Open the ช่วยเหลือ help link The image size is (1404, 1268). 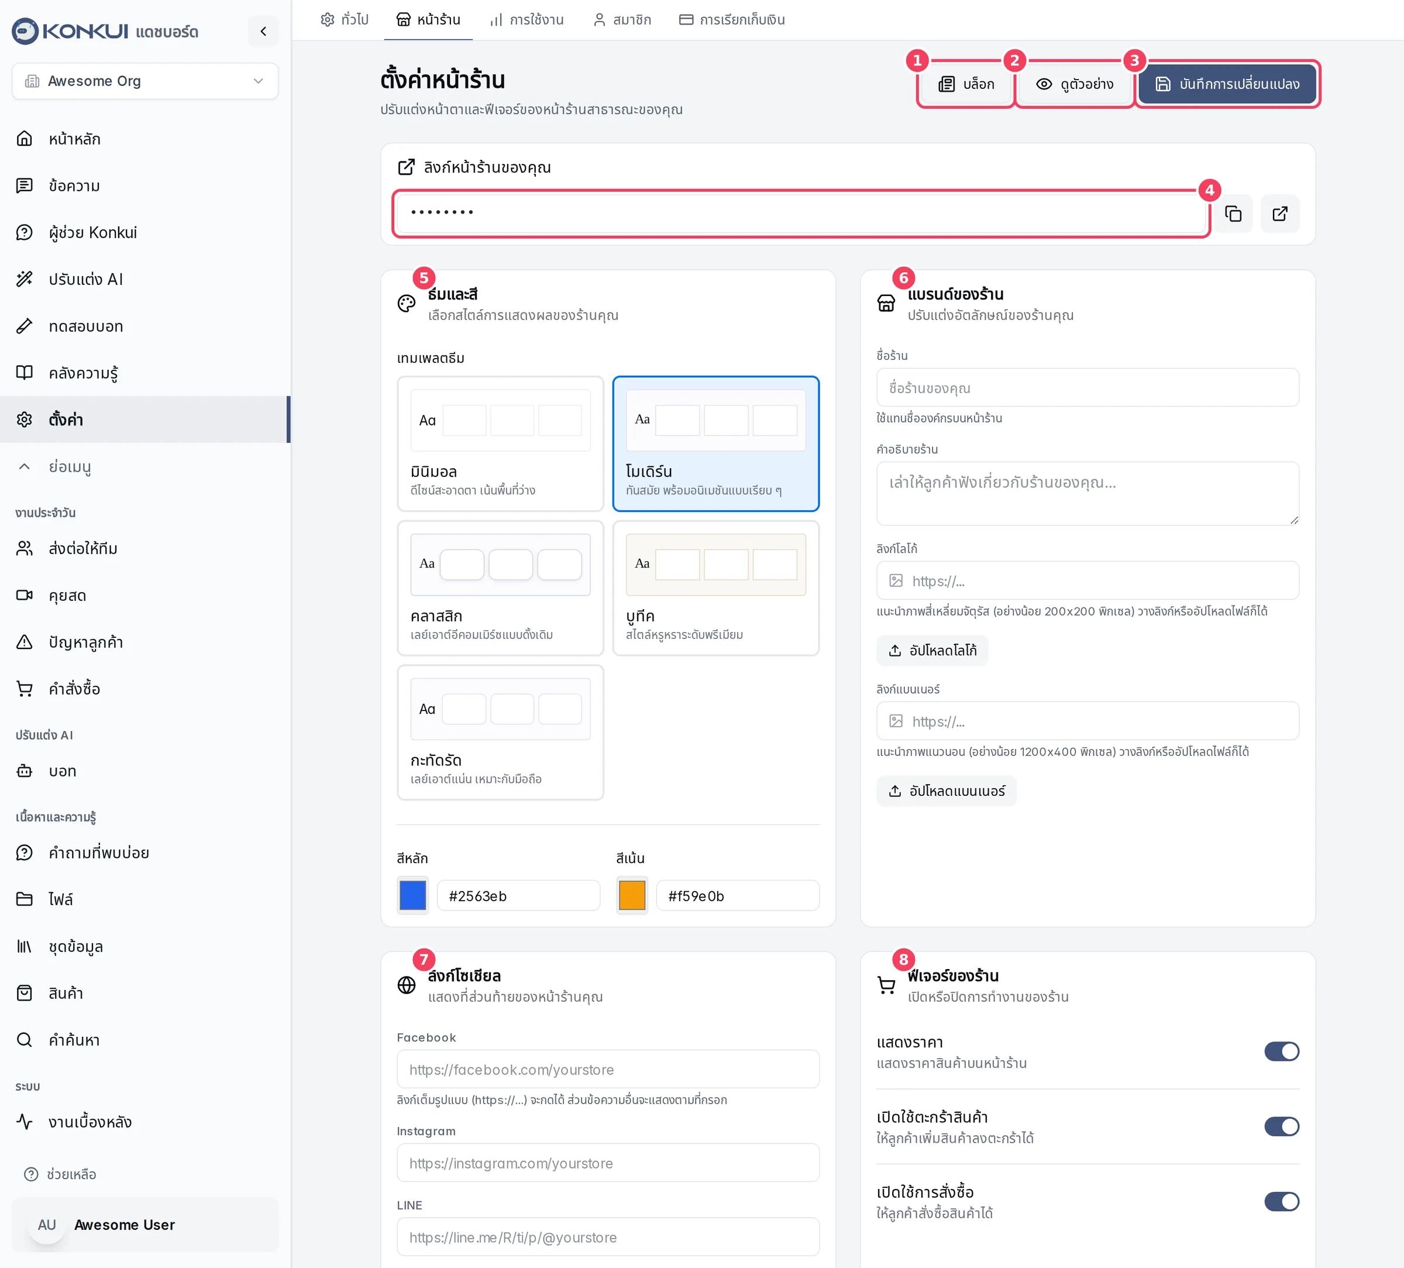[61, 1174]
